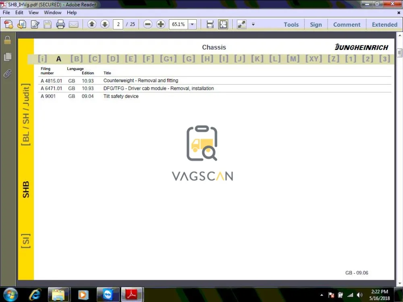Open the File menu

click(6, 12)
